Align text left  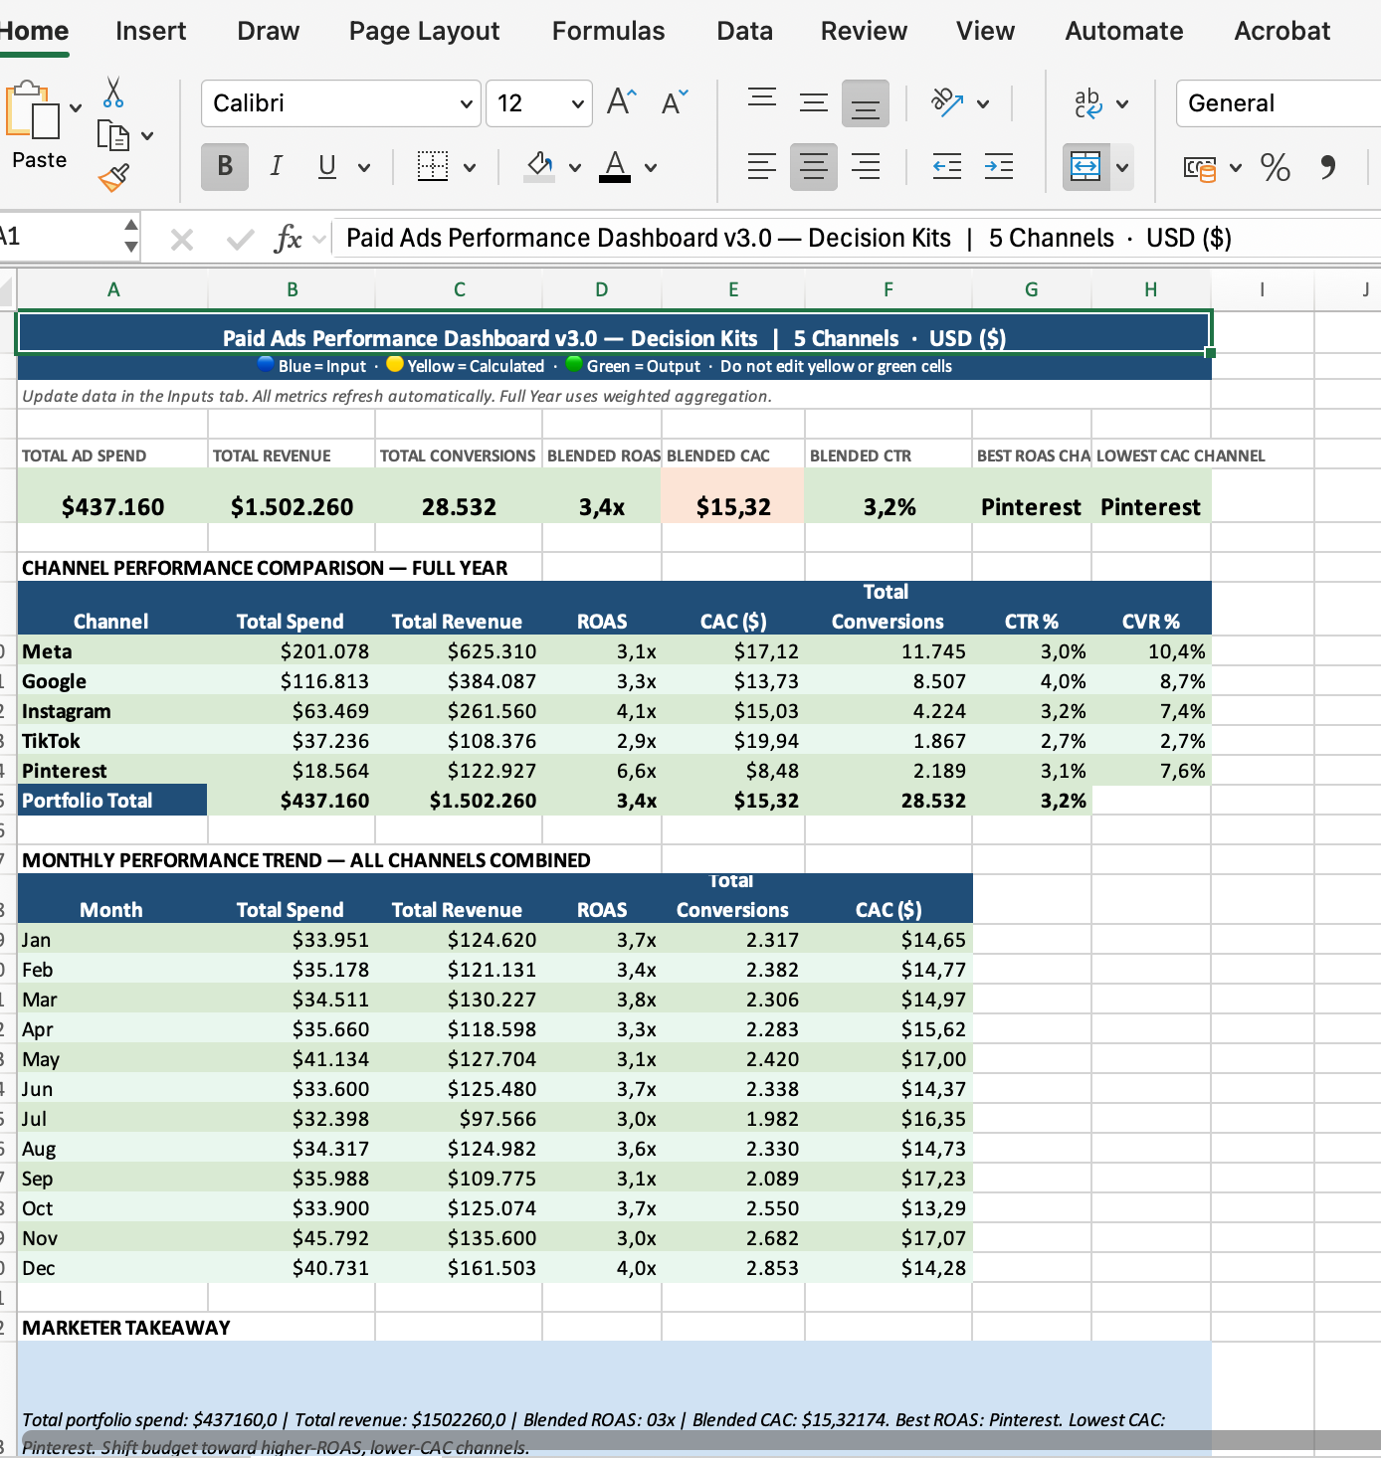pyautogui.click(x=762, y=166)
